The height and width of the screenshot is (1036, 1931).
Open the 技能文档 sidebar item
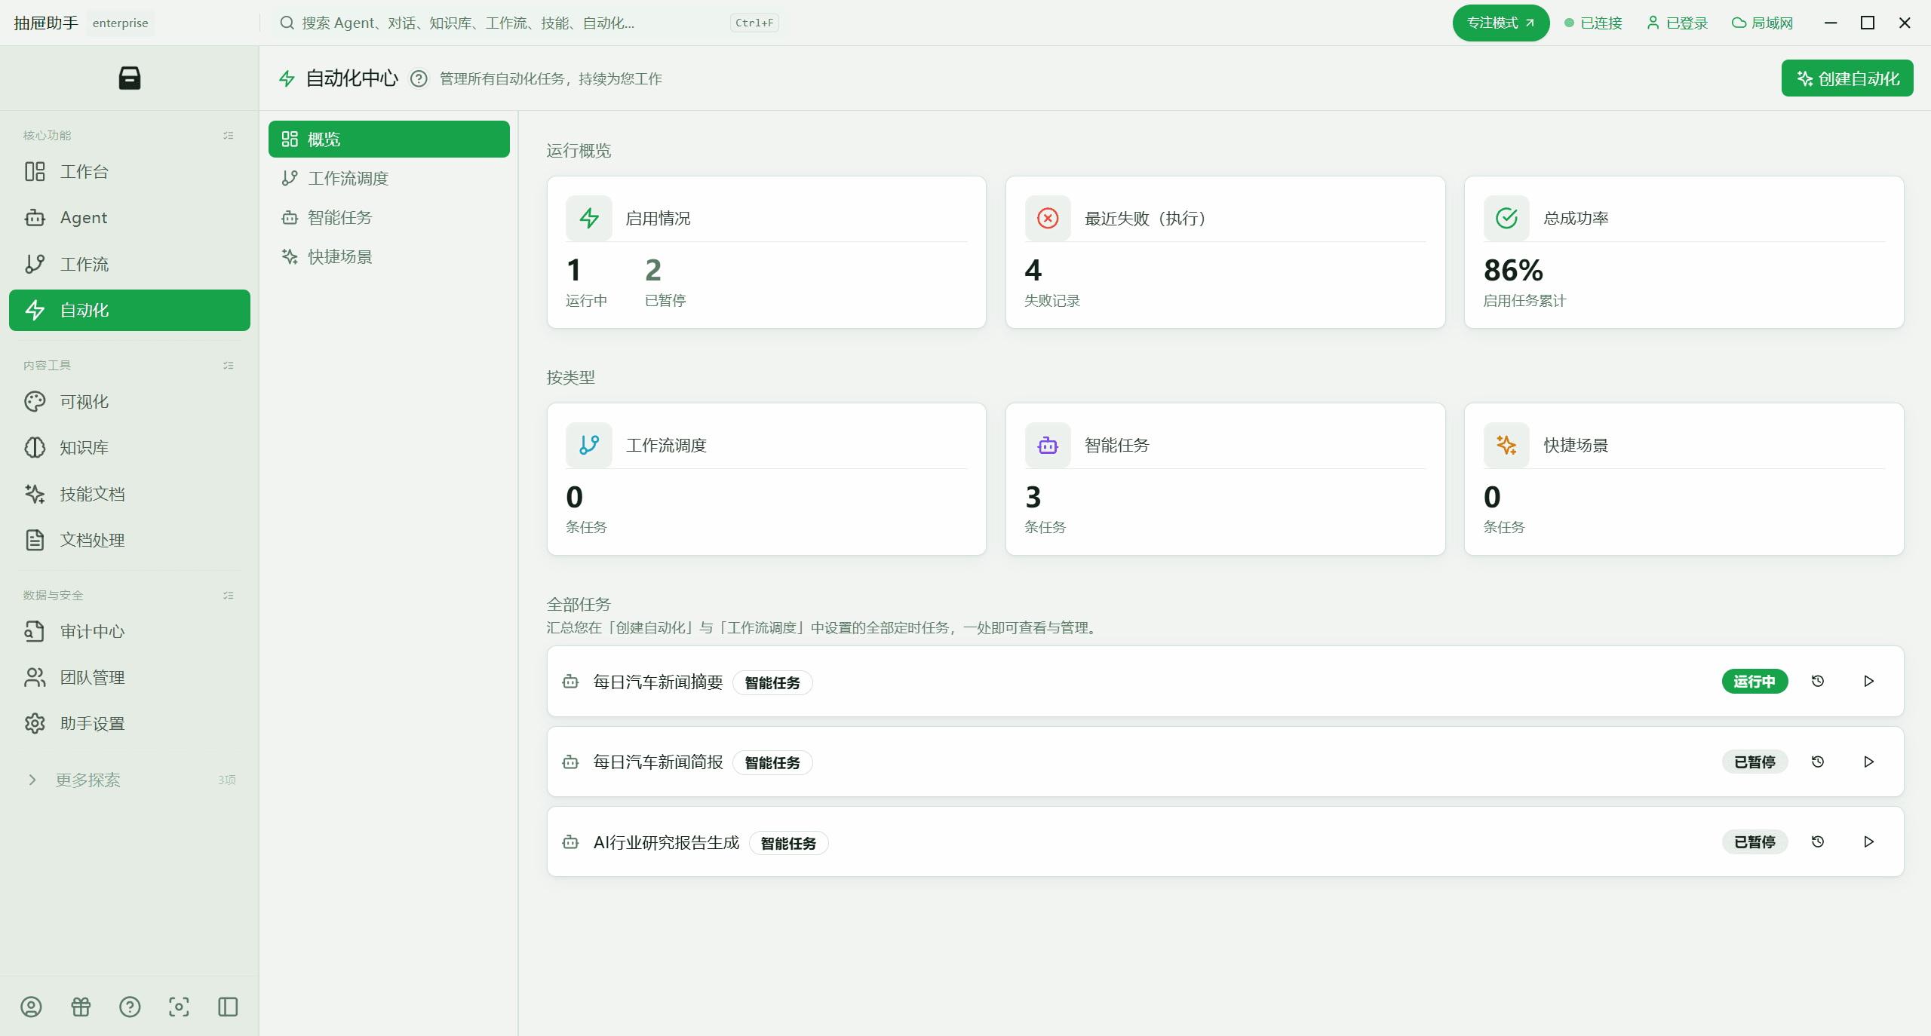tap(130, 494)
